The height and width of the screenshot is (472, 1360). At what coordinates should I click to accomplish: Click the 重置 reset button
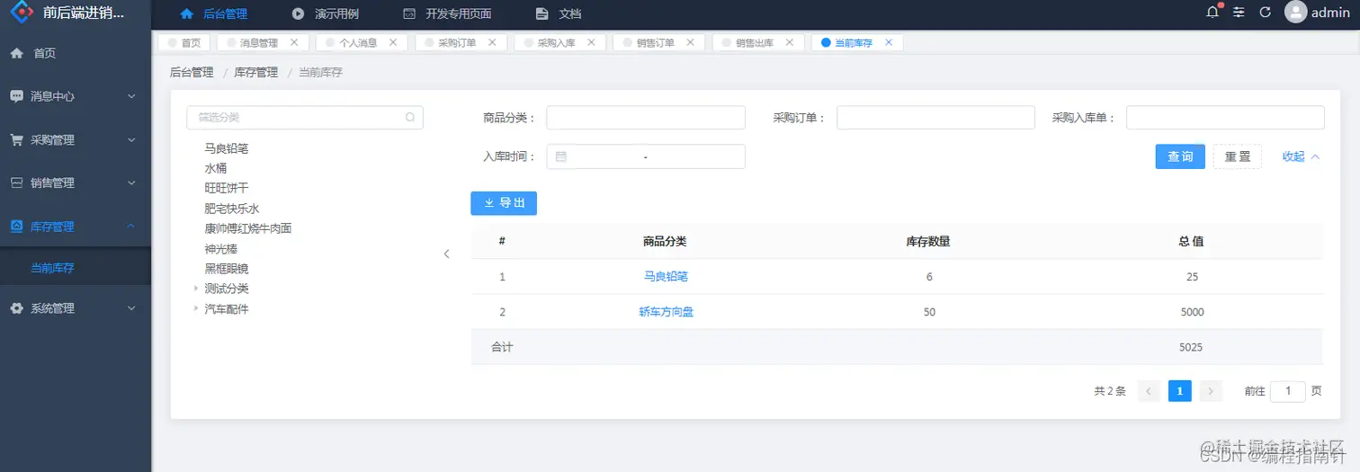pyautogui.click(x=1238, y=156)
